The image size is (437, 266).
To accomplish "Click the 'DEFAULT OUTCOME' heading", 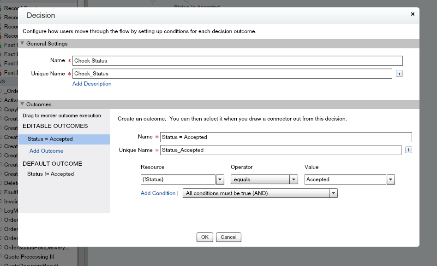I will click(x=53, y=164).
